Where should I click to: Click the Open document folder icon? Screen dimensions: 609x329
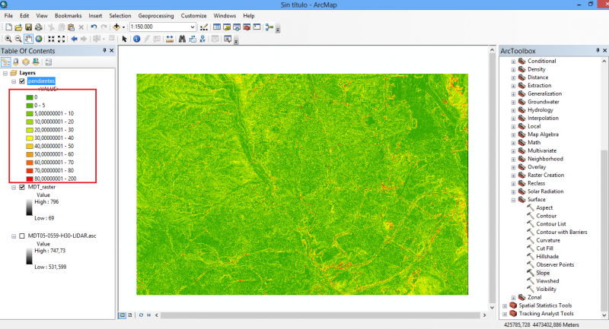(x=18, y=27)
